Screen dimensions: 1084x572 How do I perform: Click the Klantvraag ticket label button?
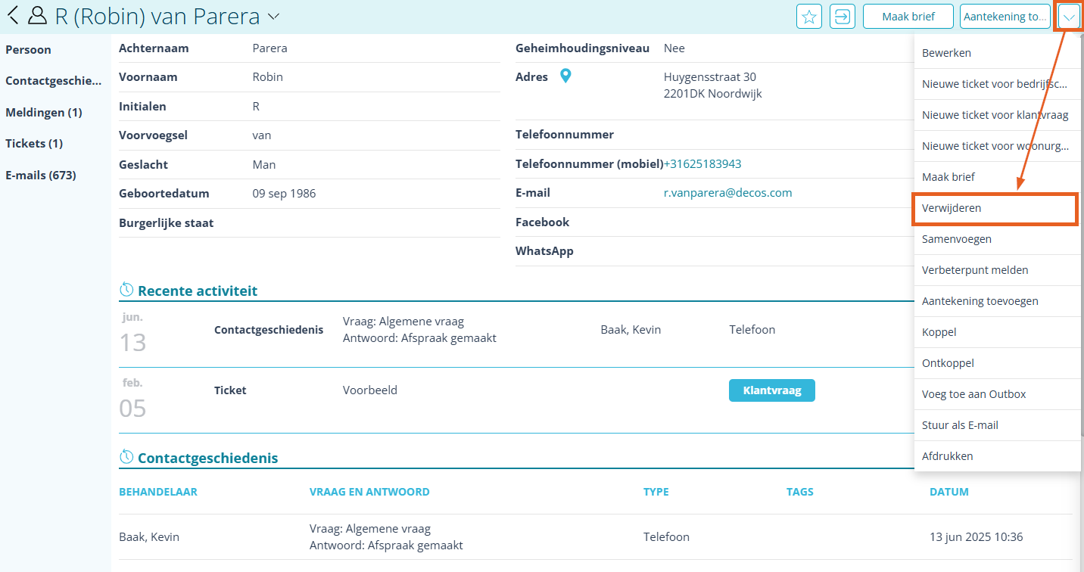(x=771, y=390)
